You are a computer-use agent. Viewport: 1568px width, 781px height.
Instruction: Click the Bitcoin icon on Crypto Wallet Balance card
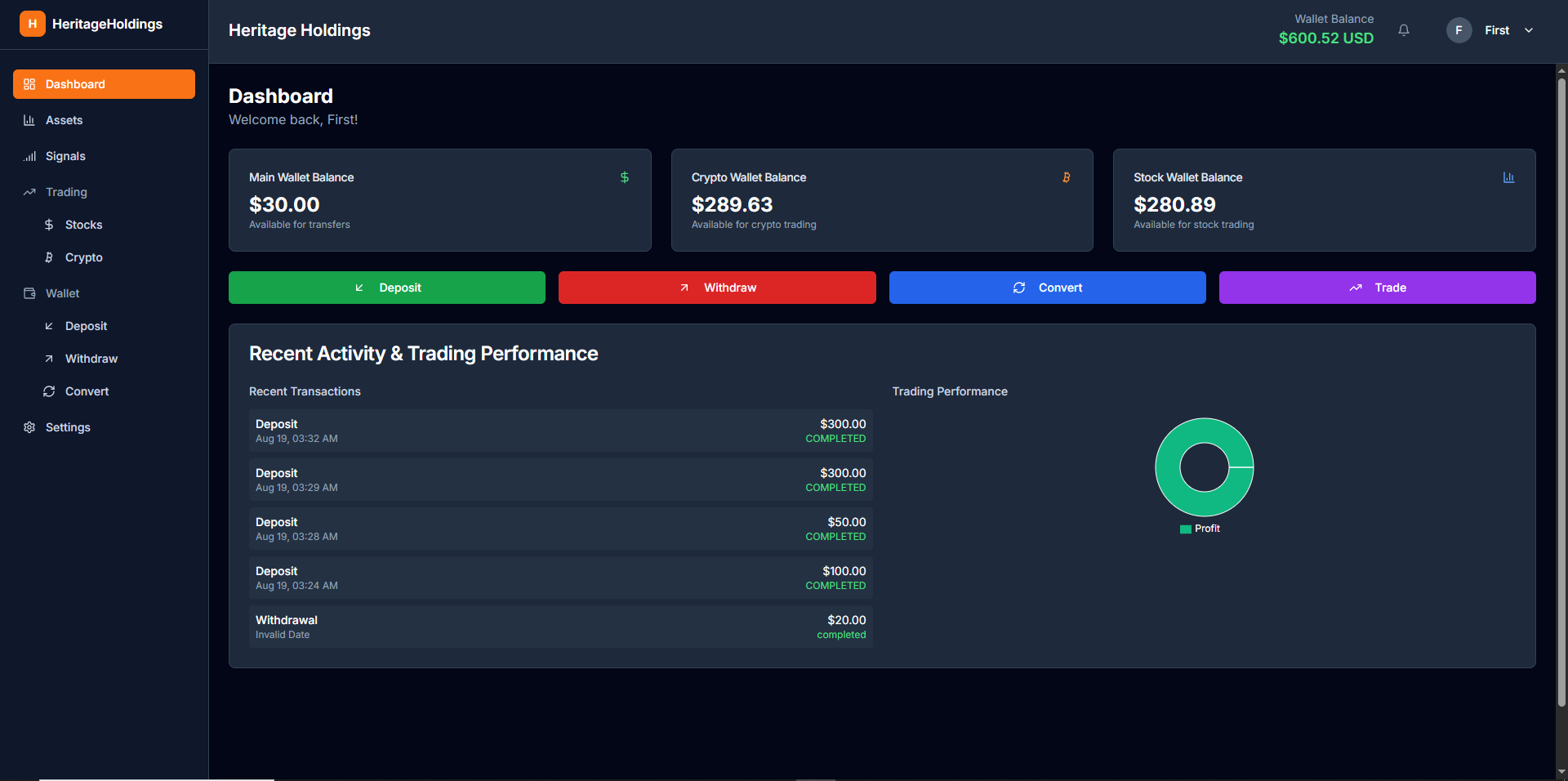[x=1067, y=176]
